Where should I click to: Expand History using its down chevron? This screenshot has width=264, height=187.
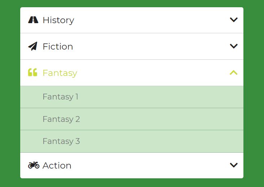tap(234, 20)
